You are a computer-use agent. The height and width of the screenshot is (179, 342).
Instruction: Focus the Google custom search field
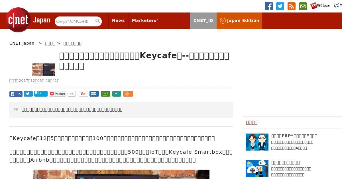click(x=75, y=21)
